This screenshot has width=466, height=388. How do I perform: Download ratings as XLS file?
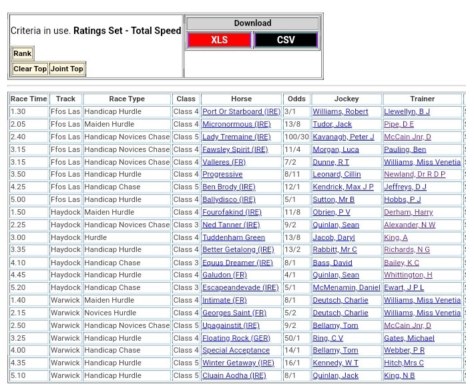click(219, 40)
